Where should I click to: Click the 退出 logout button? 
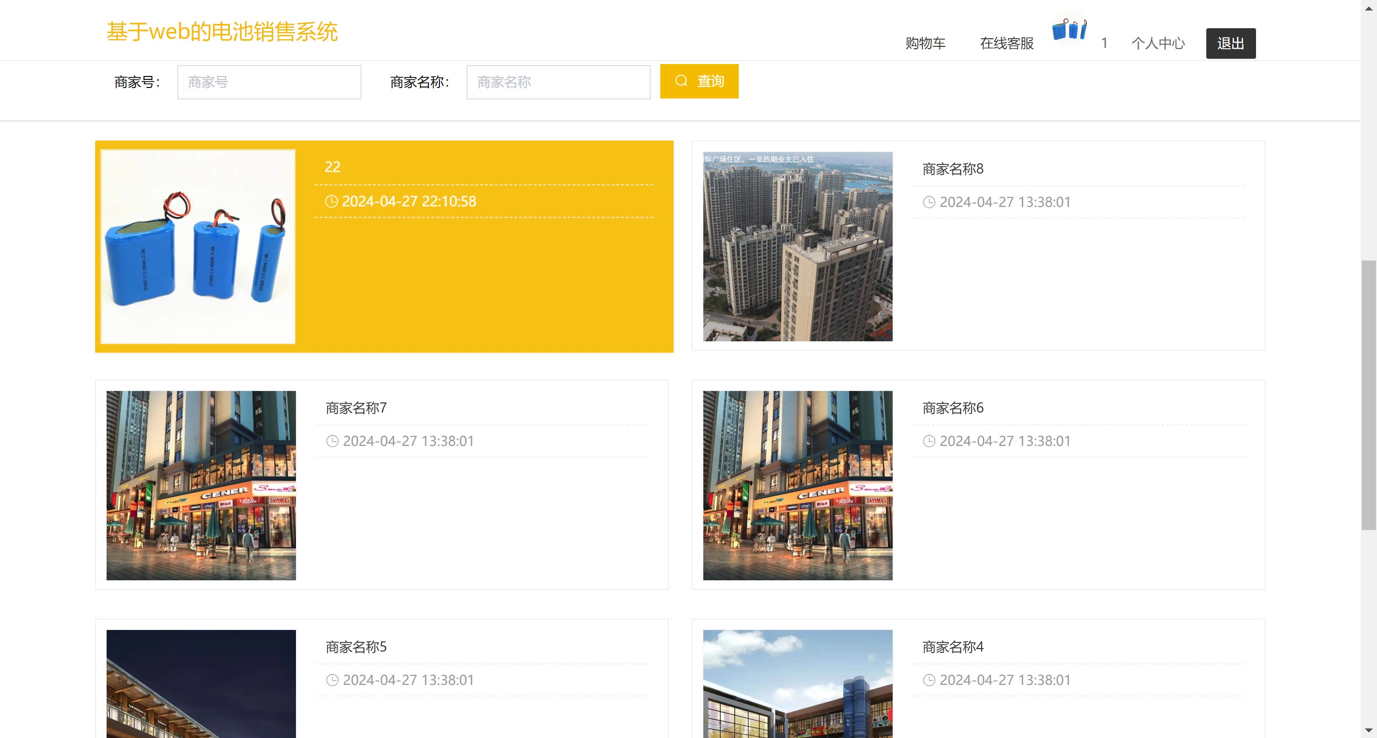tap(1231, 43)
